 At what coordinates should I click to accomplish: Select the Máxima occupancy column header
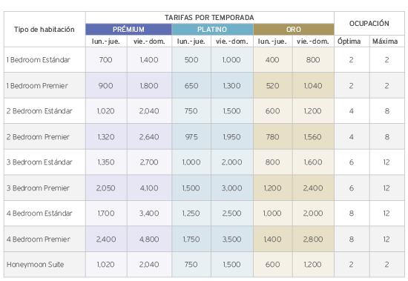click(x=385, y=41)
